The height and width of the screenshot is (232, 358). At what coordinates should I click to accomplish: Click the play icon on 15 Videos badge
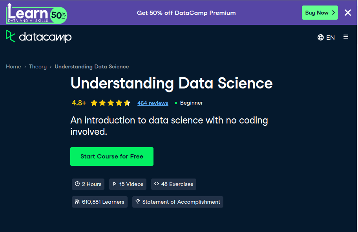pos(115,184)
